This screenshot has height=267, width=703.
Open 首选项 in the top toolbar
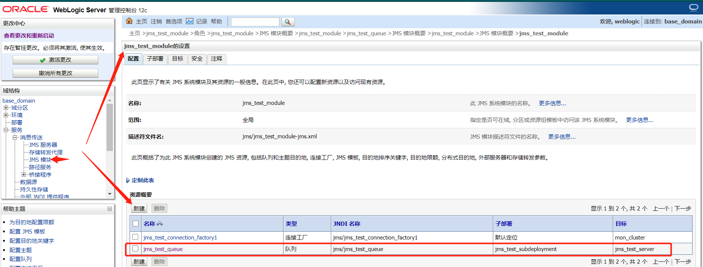[174, 22]
